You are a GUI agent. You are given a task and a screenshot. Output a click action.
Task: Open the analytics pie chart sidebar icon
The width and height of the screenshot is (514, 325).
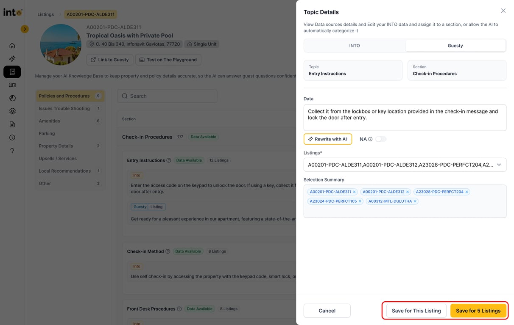click(x=12, y=98)
